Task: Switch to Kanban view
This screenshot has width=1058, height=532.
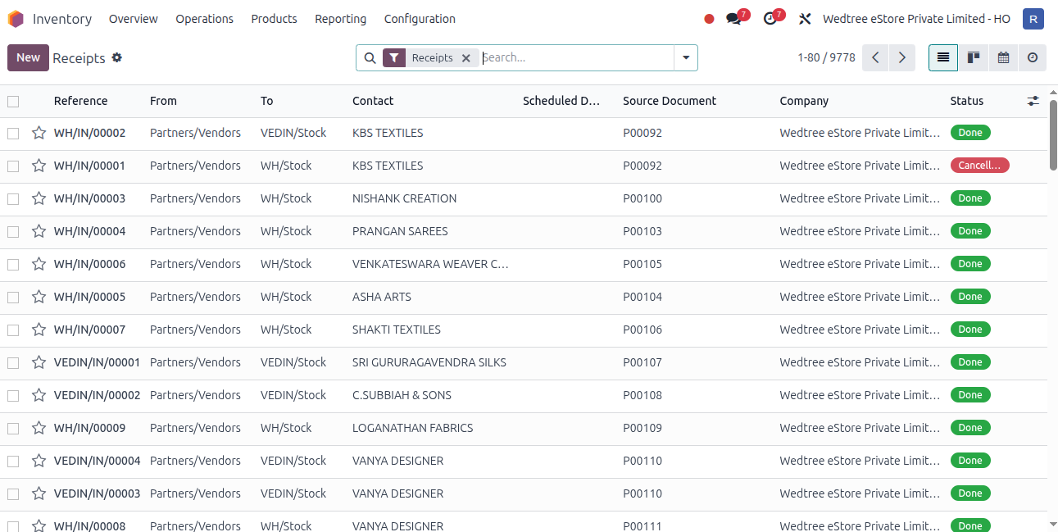Action: 973,57
